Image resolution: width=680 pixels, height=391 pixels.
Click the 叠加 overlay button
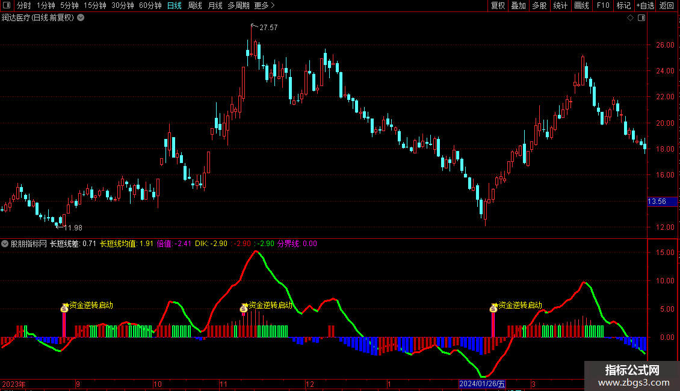coord(518,5)
